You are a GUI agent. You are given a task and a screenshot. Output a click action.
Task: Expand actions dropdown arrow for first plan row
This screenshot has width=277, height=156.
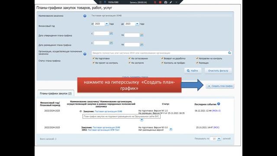point(142,120)
